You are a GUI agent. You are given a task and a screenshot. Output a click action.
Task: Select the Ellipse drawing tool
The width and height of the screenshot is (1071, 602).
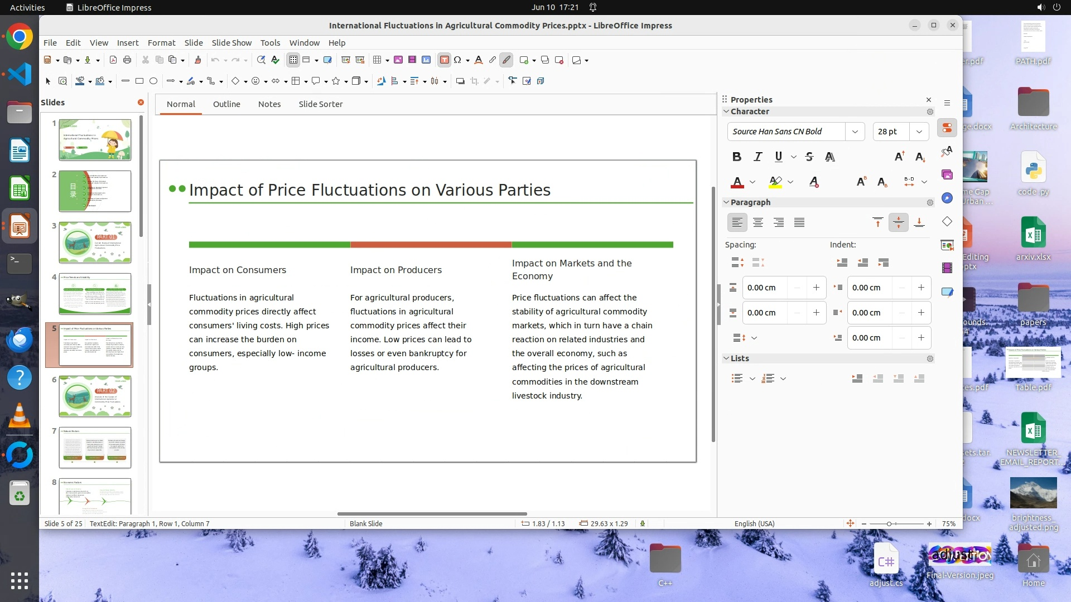point(153,81)
